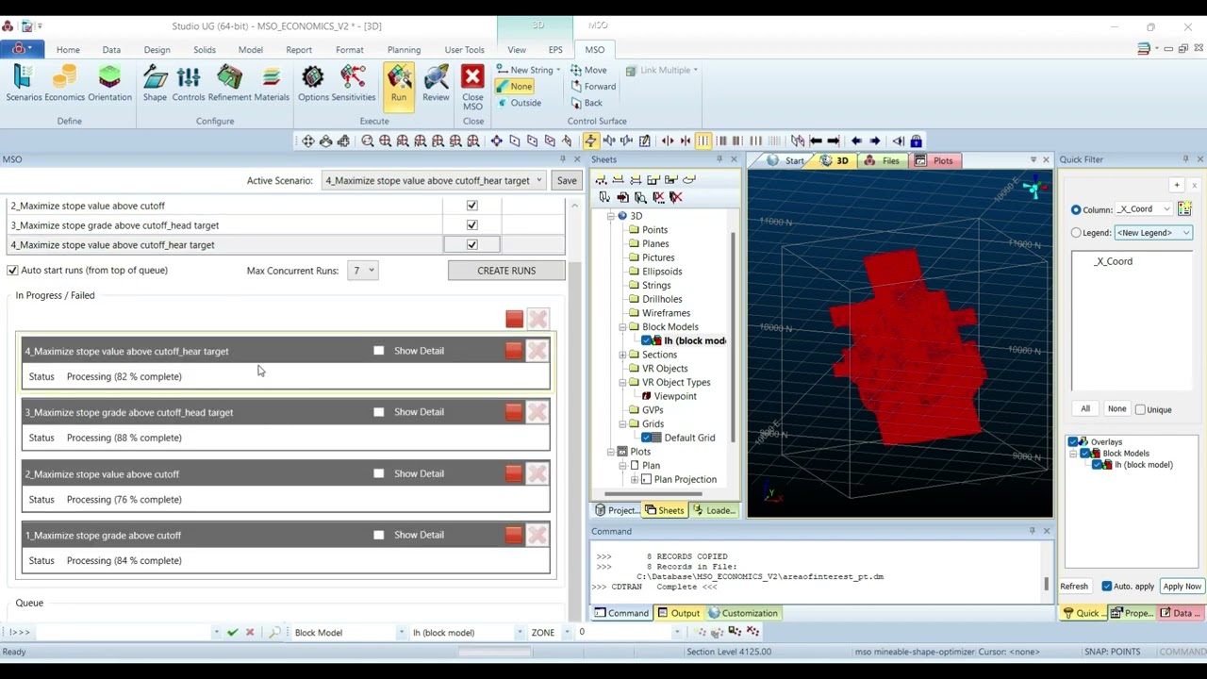Image resolution: width=1207 pixels, height=679 pixels.
Task: Enable Show Detail for 4_Maximize stope value
Action: click(x=379, y=351)
